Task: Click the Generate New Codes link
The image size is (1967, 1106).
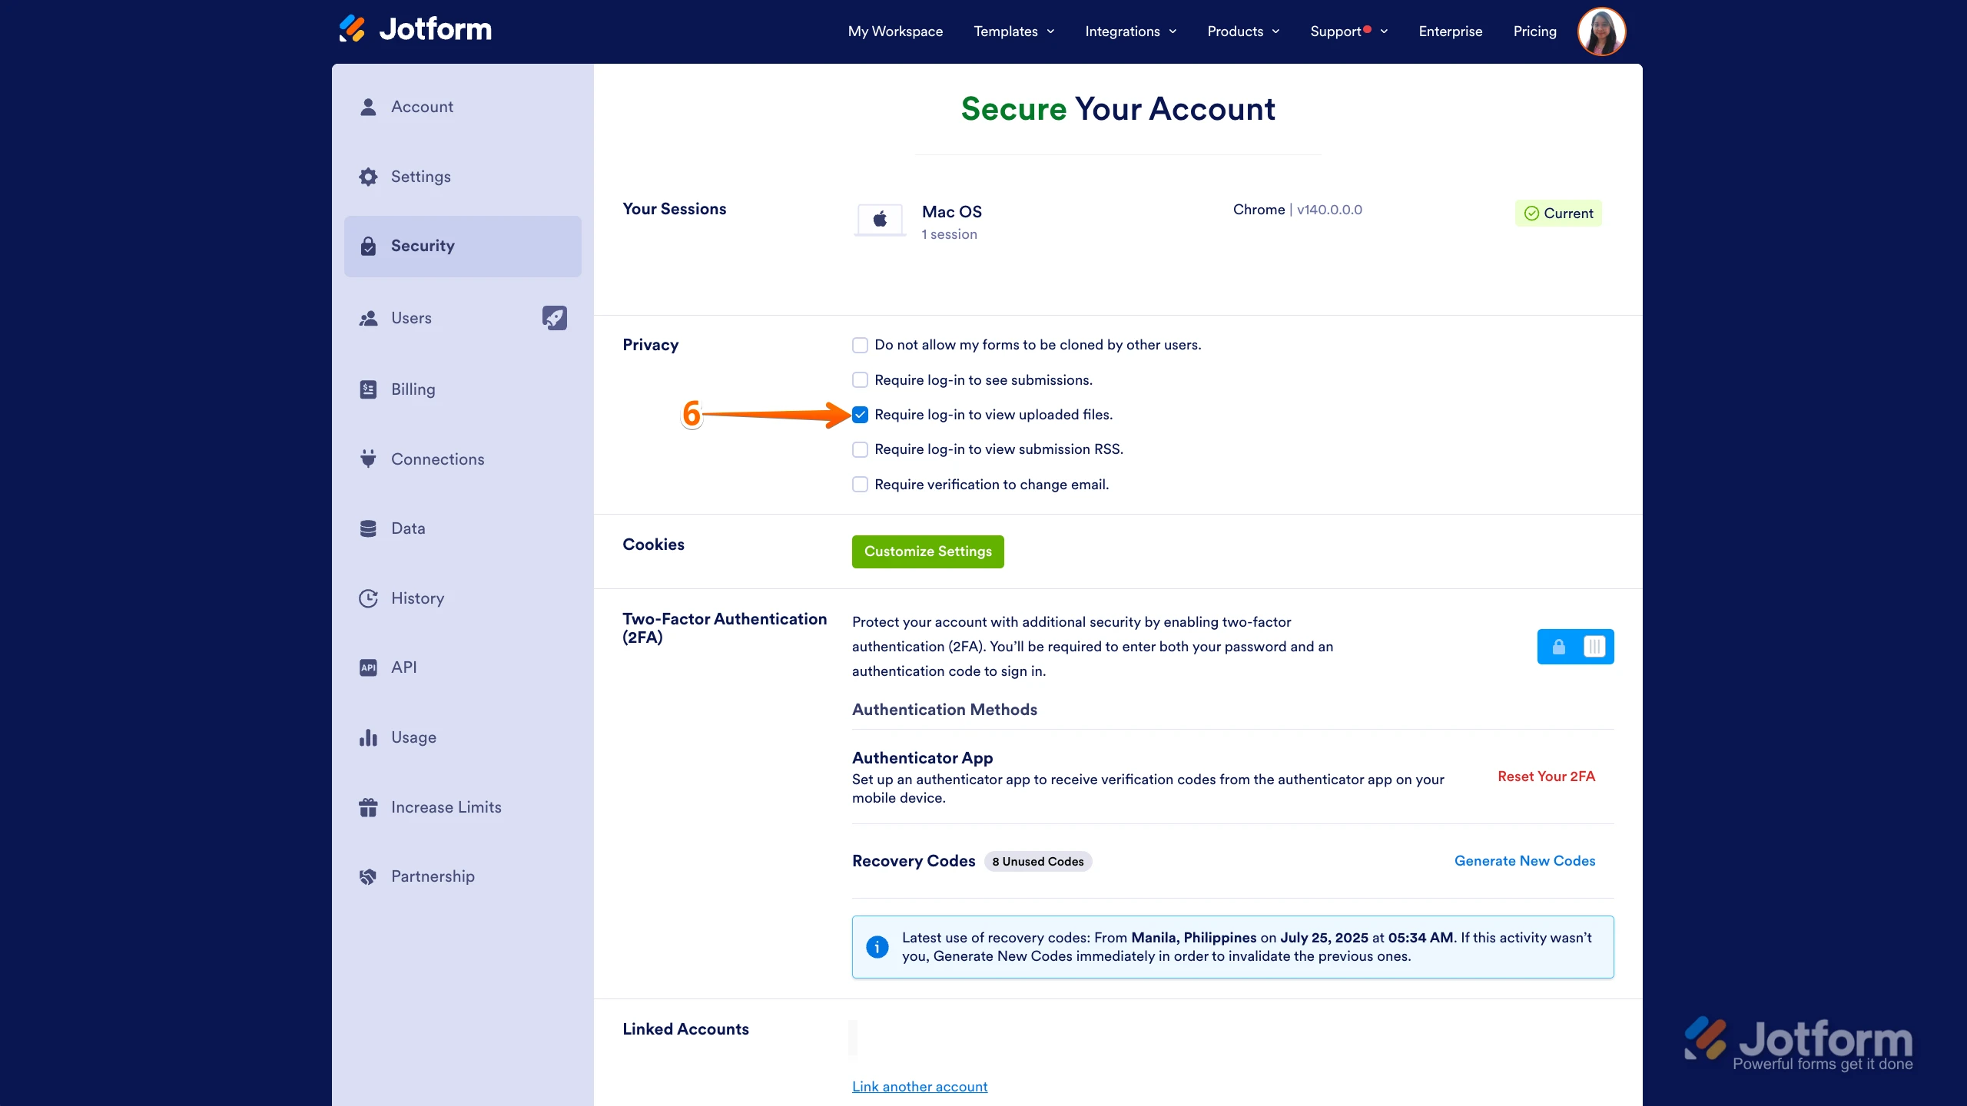Action: pyautogui.click(x=1524, y=860)
